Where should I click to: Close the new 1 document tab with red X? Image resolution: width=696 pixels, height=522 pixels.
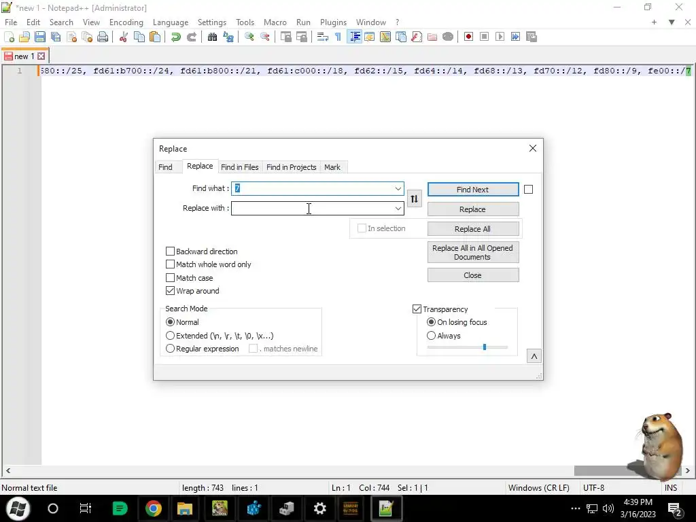(x=41, y=56)
